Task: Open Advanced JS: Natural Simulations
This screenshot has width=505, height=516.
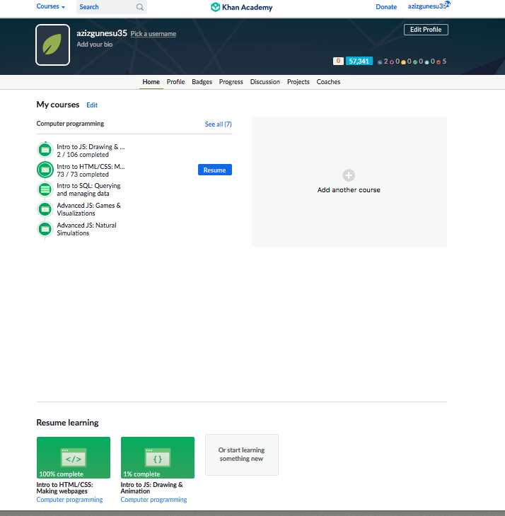Action: 86,229
